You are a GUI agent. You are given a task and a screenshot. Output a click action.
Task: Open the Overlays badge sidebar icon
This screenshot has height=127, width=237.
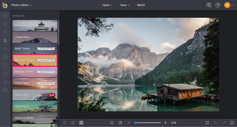(5, 73)
